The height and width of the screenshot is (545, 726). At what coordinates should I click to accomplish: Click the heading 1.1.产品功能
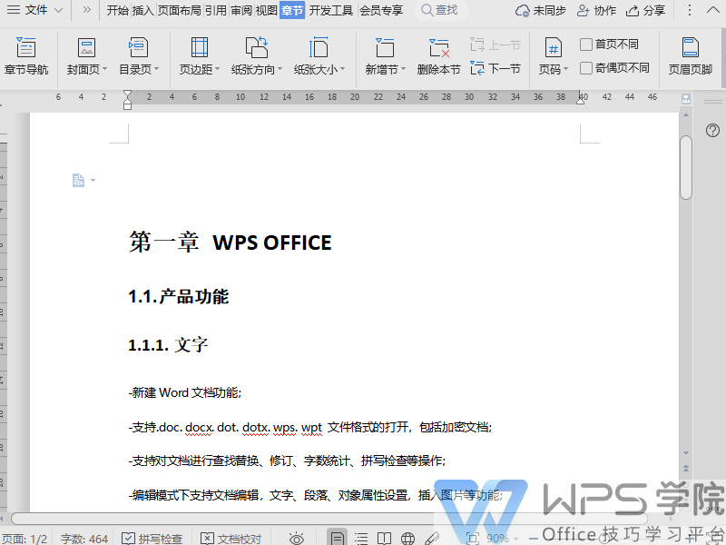point(178,297)
